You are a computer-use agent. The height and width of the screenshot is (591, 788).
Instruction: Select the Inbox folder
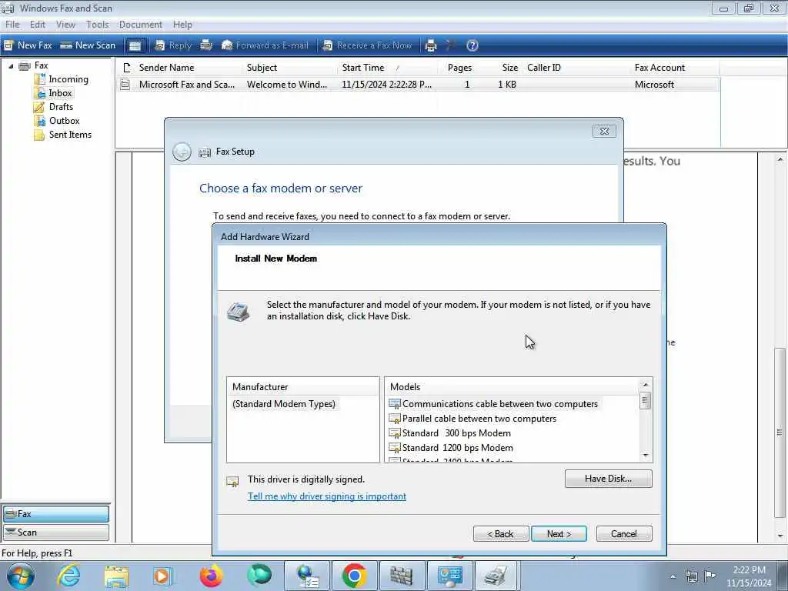point(60,93)
